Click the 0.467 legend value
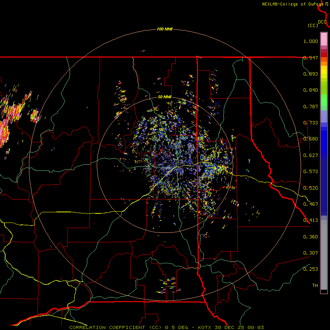This screenshot has height=330, width=330. (x=311, y=204)
